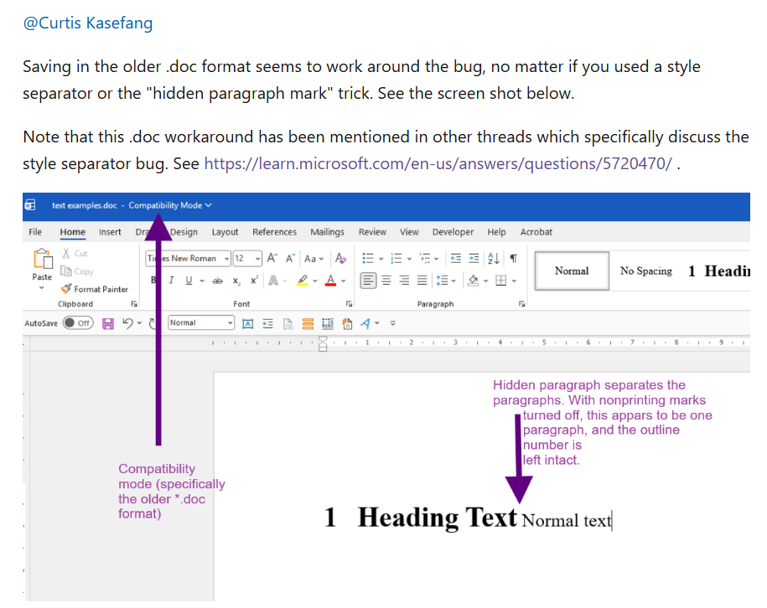Expand font color dropdown arrow

[x=344, y=281]
